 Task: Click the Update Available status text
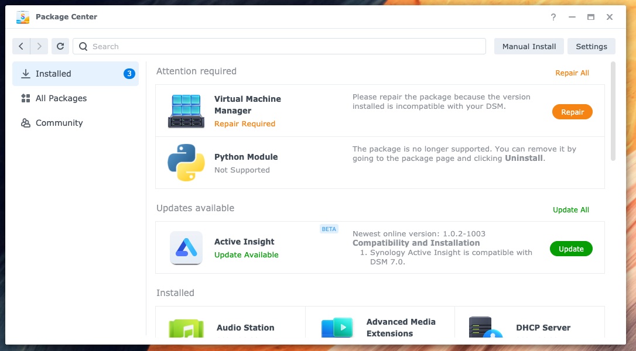[246, 254]
